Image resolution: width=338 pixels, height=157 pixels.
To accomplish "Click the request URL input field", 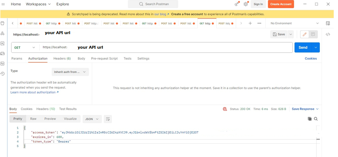I will tap(166, 48).
